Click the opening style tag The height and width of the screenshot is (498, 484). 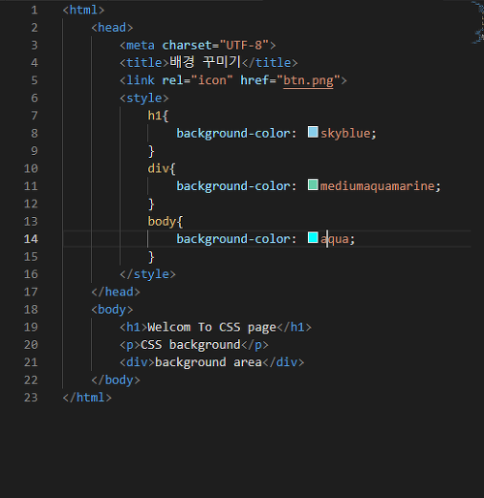click(x=144, y=98)
